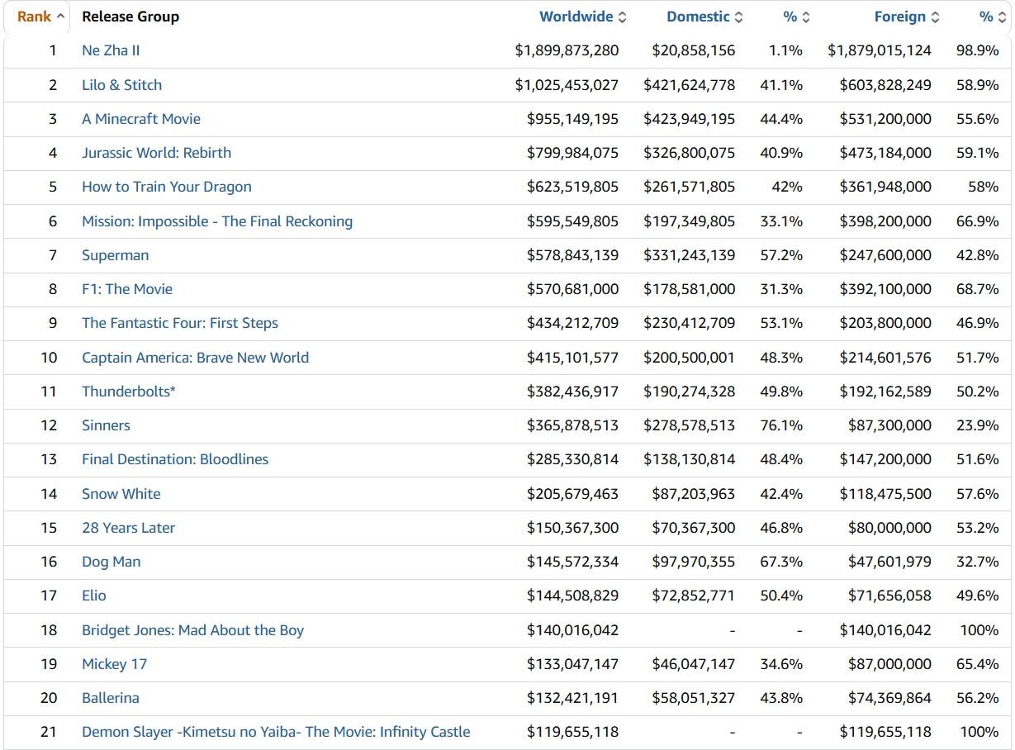Open the Snow White link
The image size is (1015, 750).
121,494
